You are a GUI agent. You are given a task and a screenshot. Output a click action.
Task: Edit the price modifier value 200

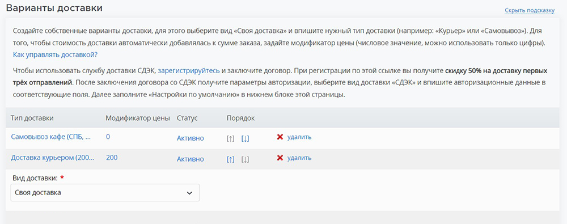click(112, 158)
